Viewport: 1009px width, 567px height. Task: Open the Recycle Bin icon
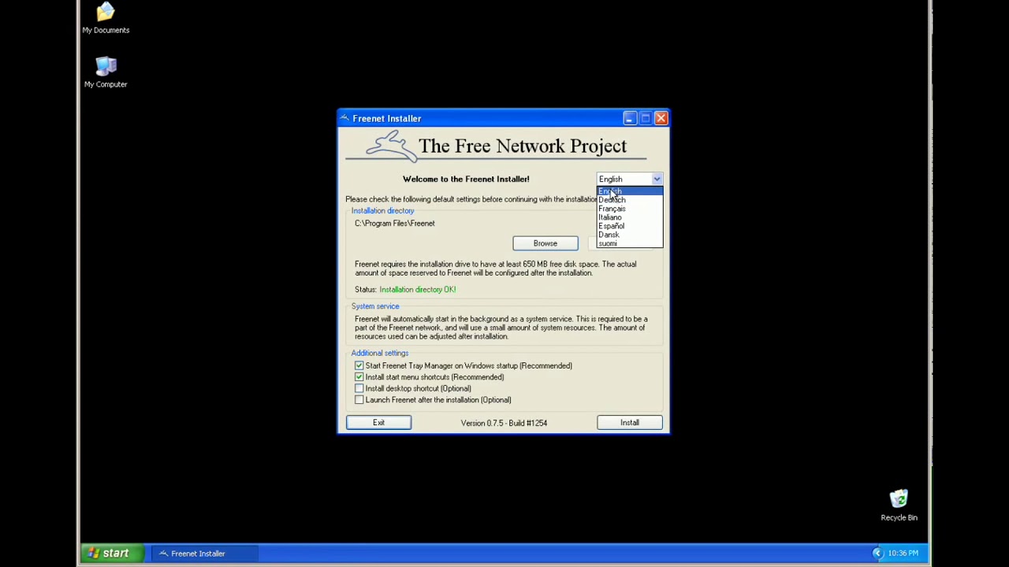tap(899, 506)
